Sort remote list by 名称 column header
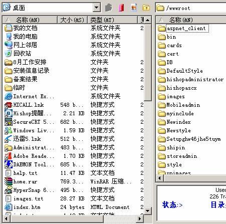 [191, 20]
